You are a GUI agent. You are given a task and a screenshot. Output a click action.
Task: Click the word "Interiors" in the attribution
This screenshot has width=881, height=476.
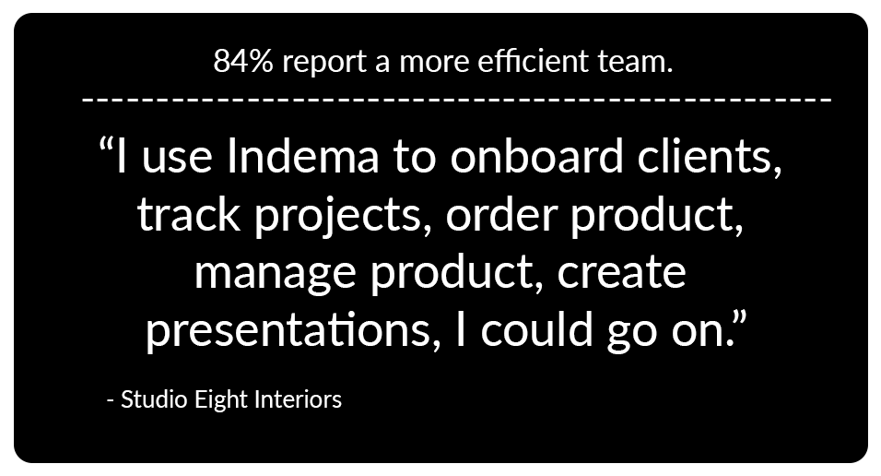coord(298,399)
